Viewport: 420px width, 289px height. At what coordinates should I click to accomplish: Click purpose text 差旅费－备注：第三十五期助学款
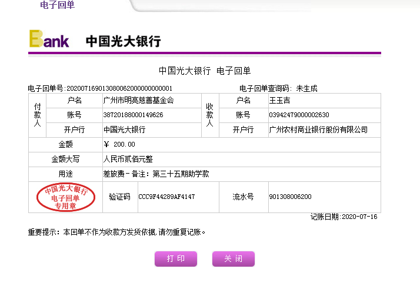[156, 174]
